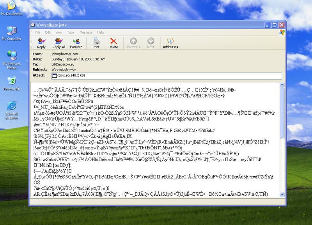Minimize the Wvvyqibgtnjwtv message window
Viewport: 312px width, 225px height.
pos(268,25)
